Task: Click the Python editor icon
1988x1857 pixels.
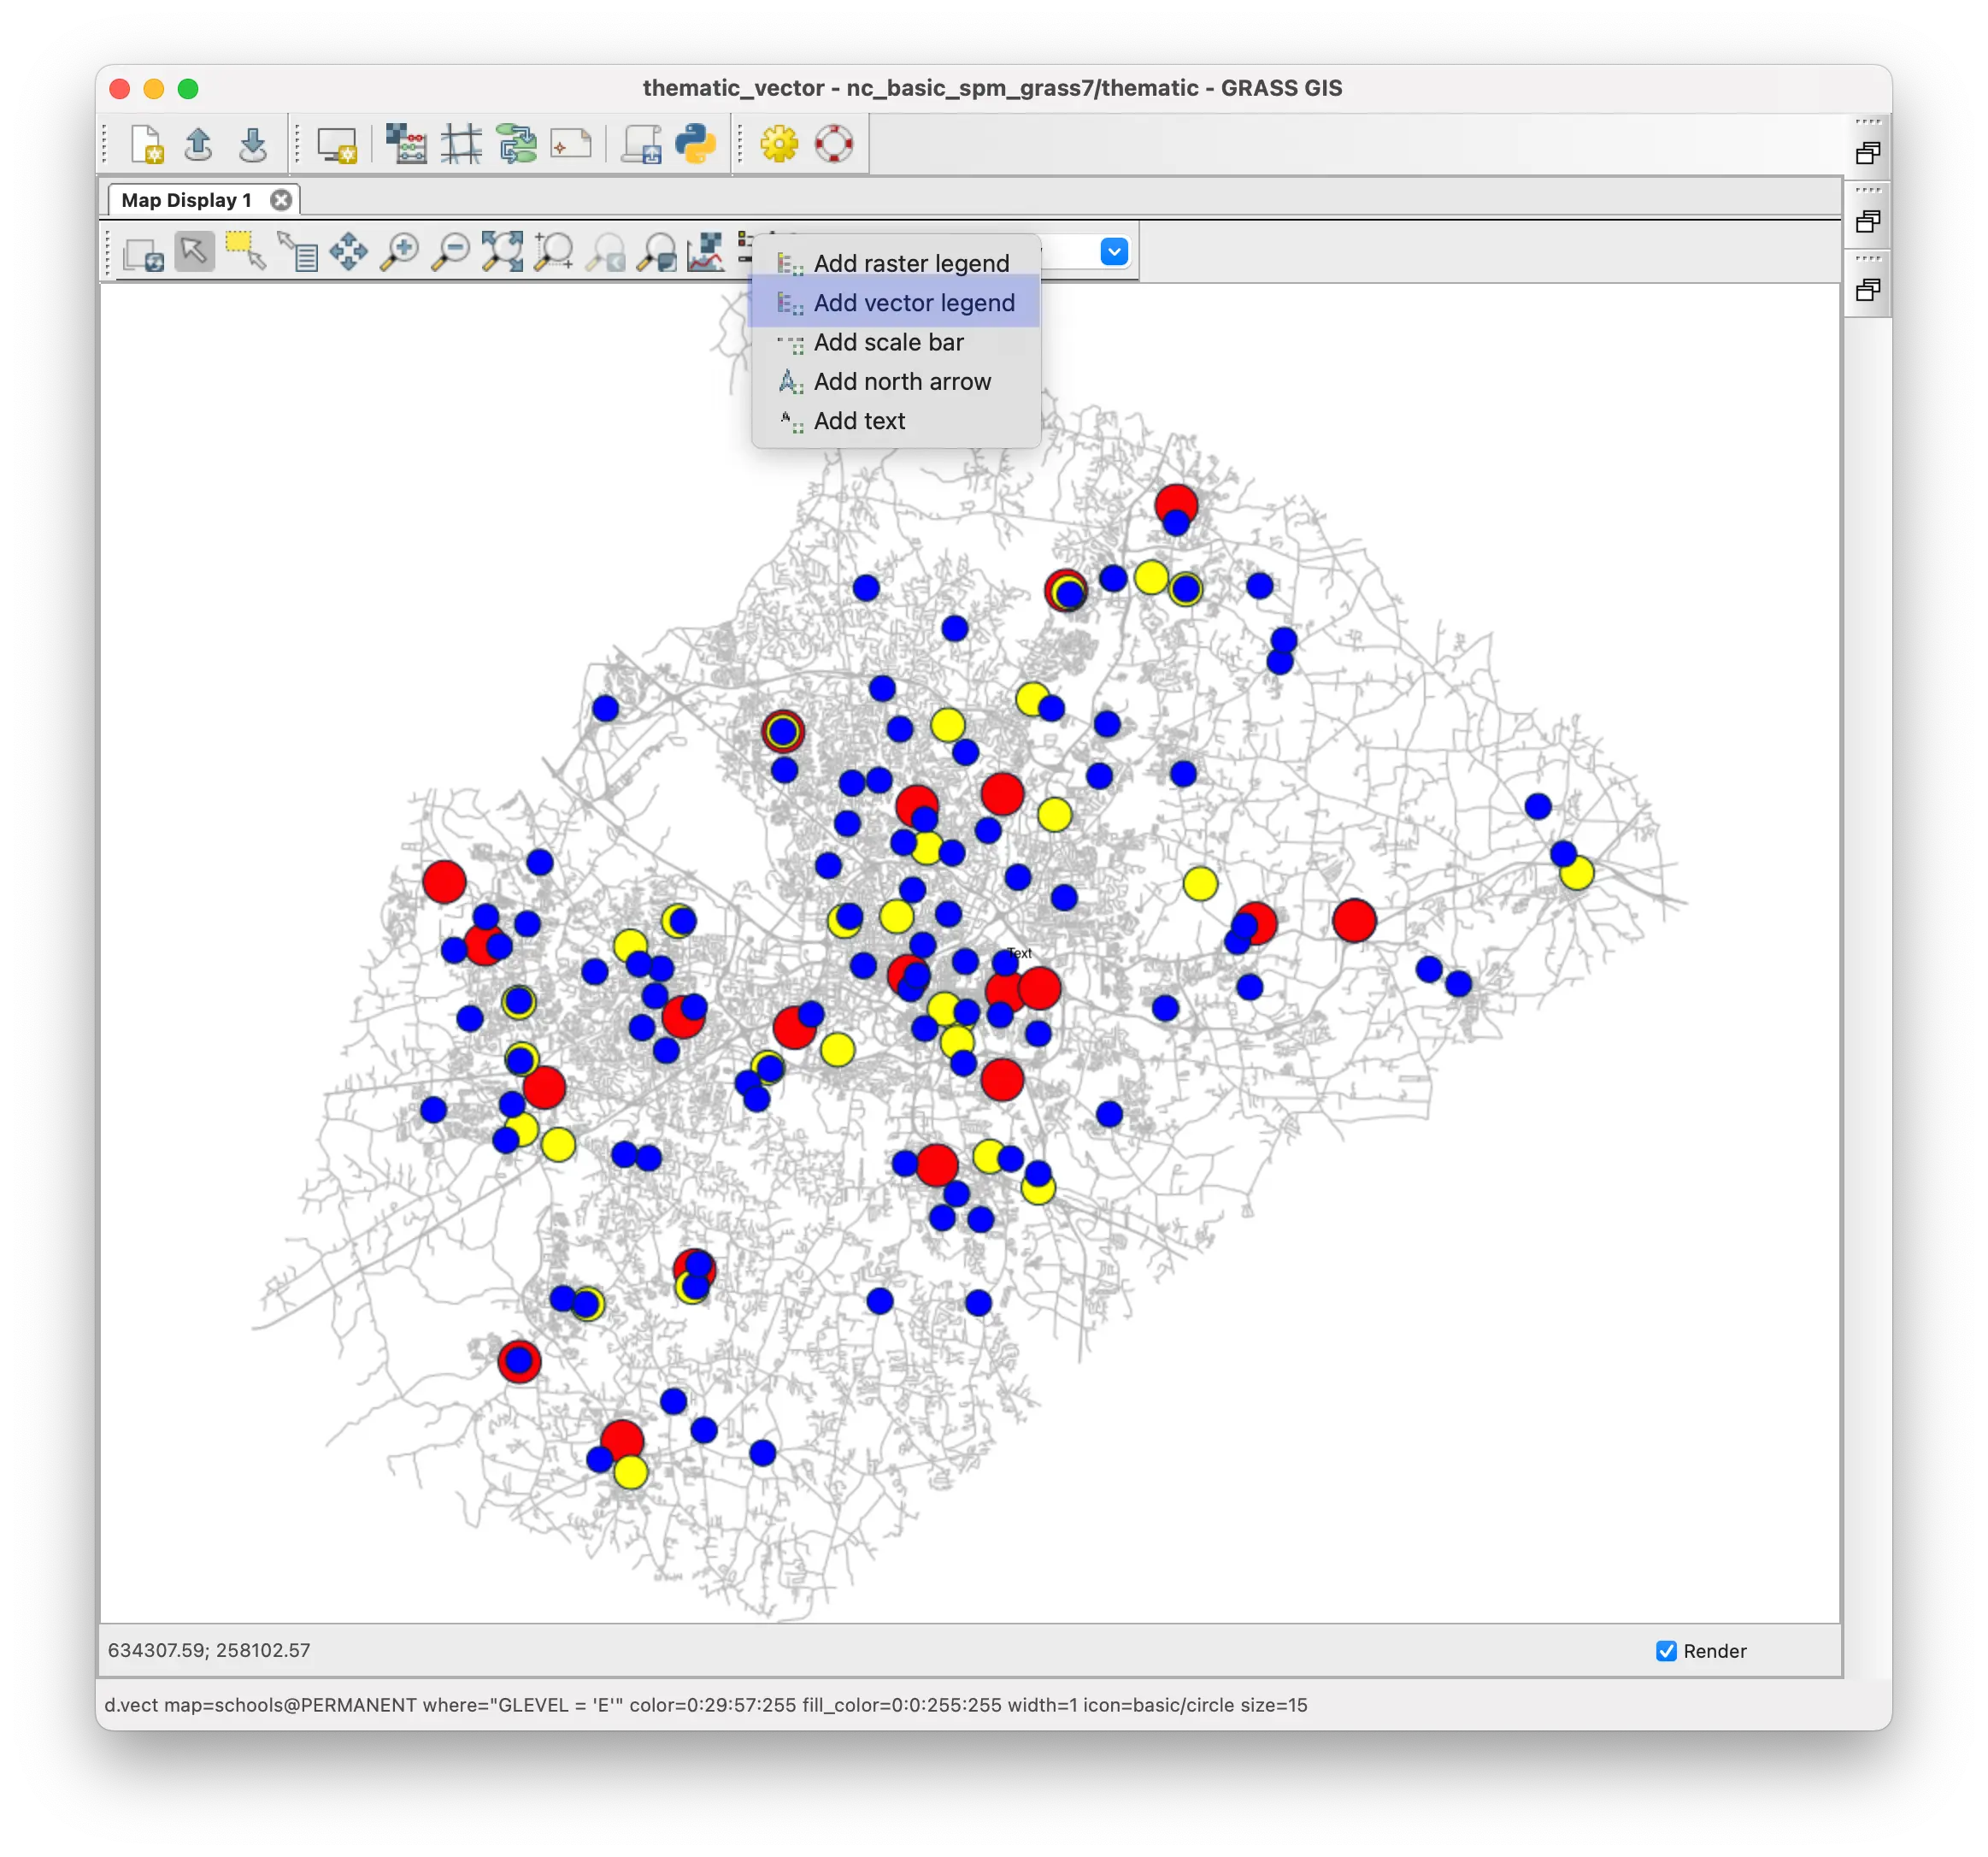Action: pos(694,144)
